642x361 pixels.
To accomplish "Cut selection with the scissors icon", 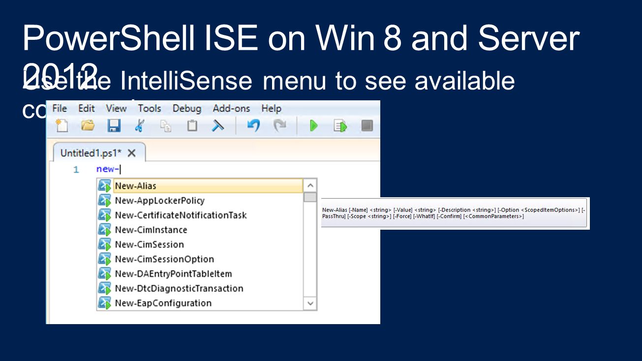I will click(x=140, y=125).
